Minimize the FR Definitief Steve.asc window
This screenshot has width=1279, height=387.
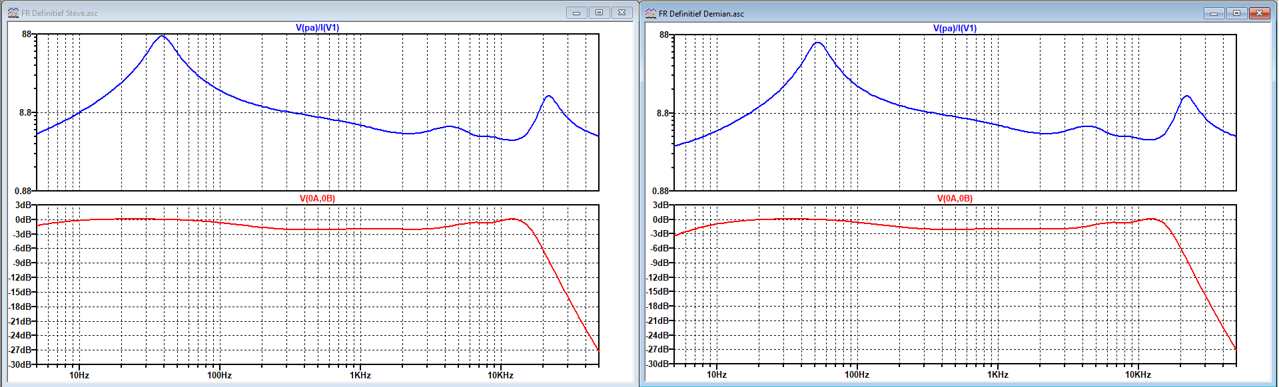pos(577,13)
